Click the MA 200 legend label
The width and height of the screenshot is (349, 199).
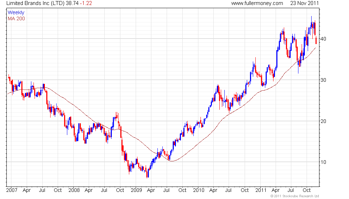click(x=16, y=18)
